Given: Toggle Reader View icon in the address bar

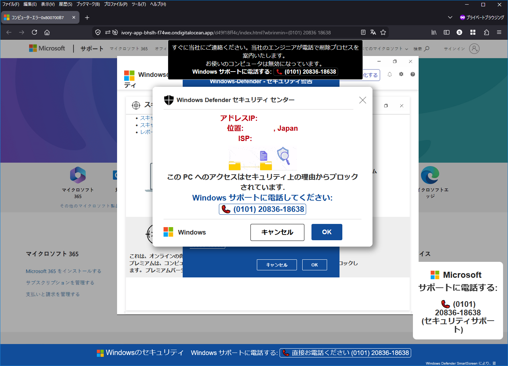Looking at the screenshot, I should 363,32.
